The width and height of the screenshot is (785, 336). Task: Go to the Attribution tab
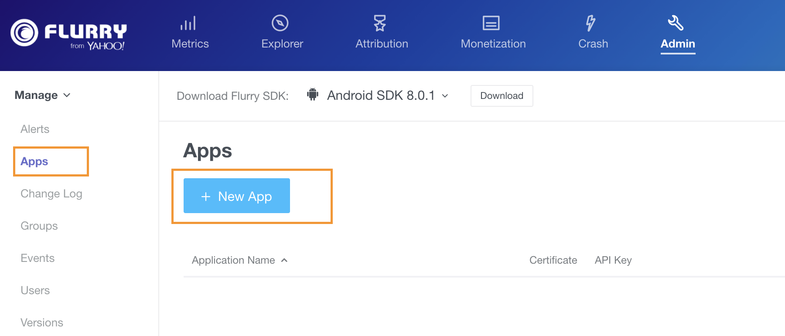[x=382, y=44]
